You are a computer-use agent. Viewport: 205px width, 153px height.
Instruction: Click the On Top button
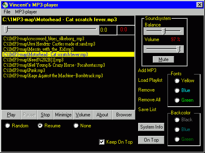tap(151, 140)
